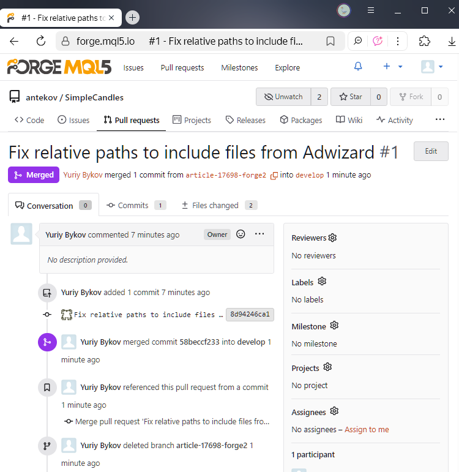This screenshot has height=472, width=459.
Task: Select the Commits tab
Action: click(136, 205)
